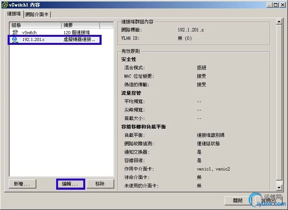Click the 新增... button
The image size is (288, 210).
click(23, 184)
